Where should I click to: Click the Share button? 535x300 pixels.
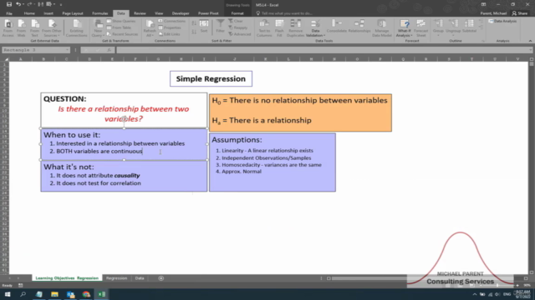(x=520, y=13)
